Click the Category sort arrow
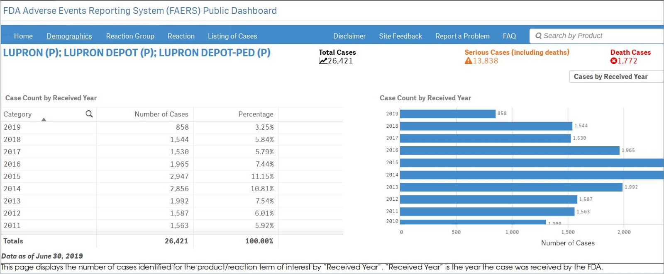 [x=44, y=119]
